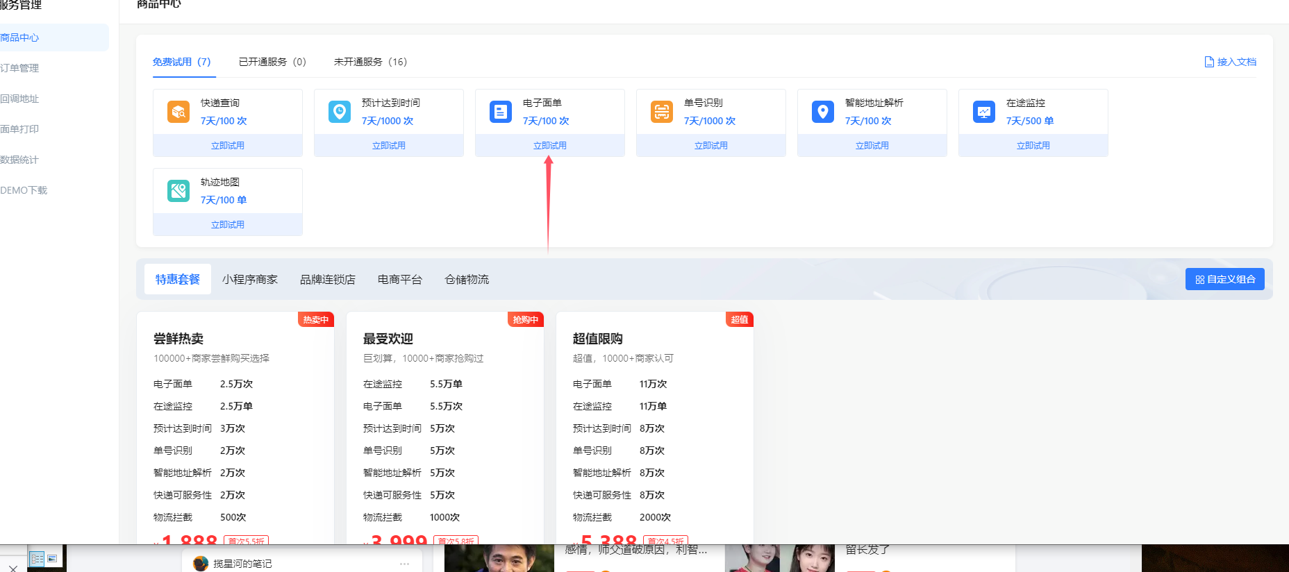1289x572 pixels.
Task: Select the 特惠套餐 tab
Action: (178, 279)
